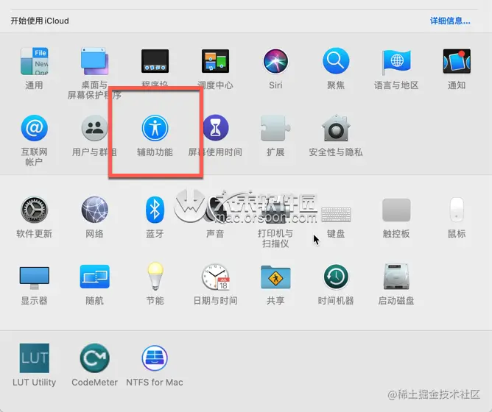
Task: Open the 通用 (General) preferences icon
Action: click(34, 61)
